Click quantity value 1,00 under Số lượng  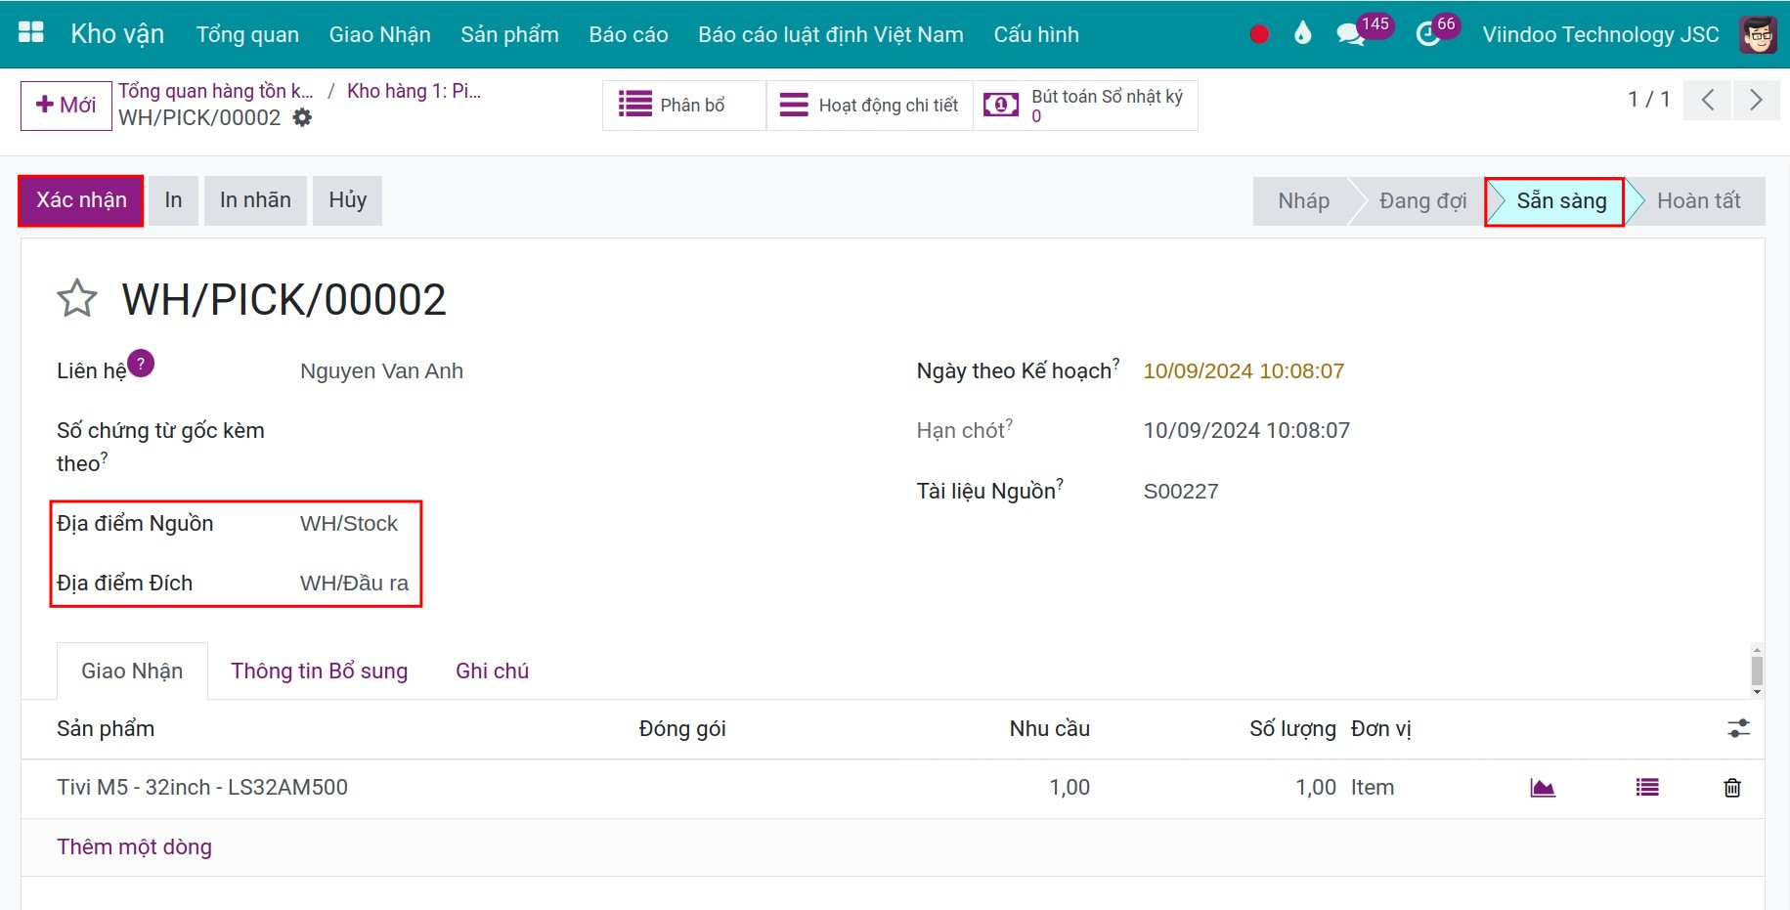click(x=1316, y=788)
